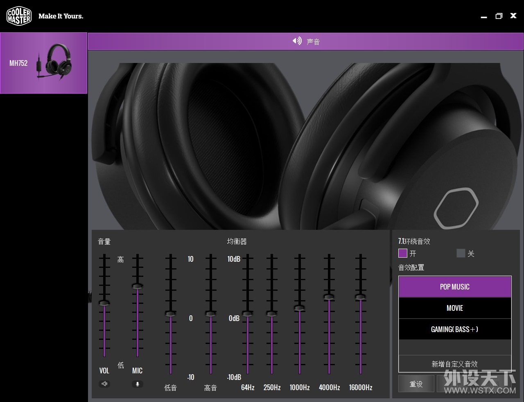
Task: Click the Make It Yours slogan
Action: (x=61, y=16)
